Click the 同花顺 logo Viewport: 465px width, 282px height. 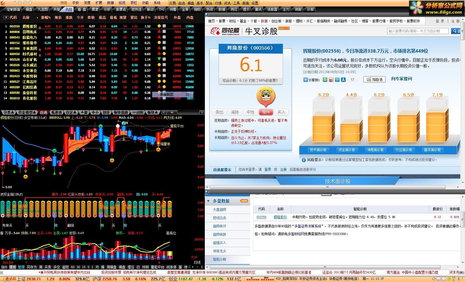coord(225,31)
